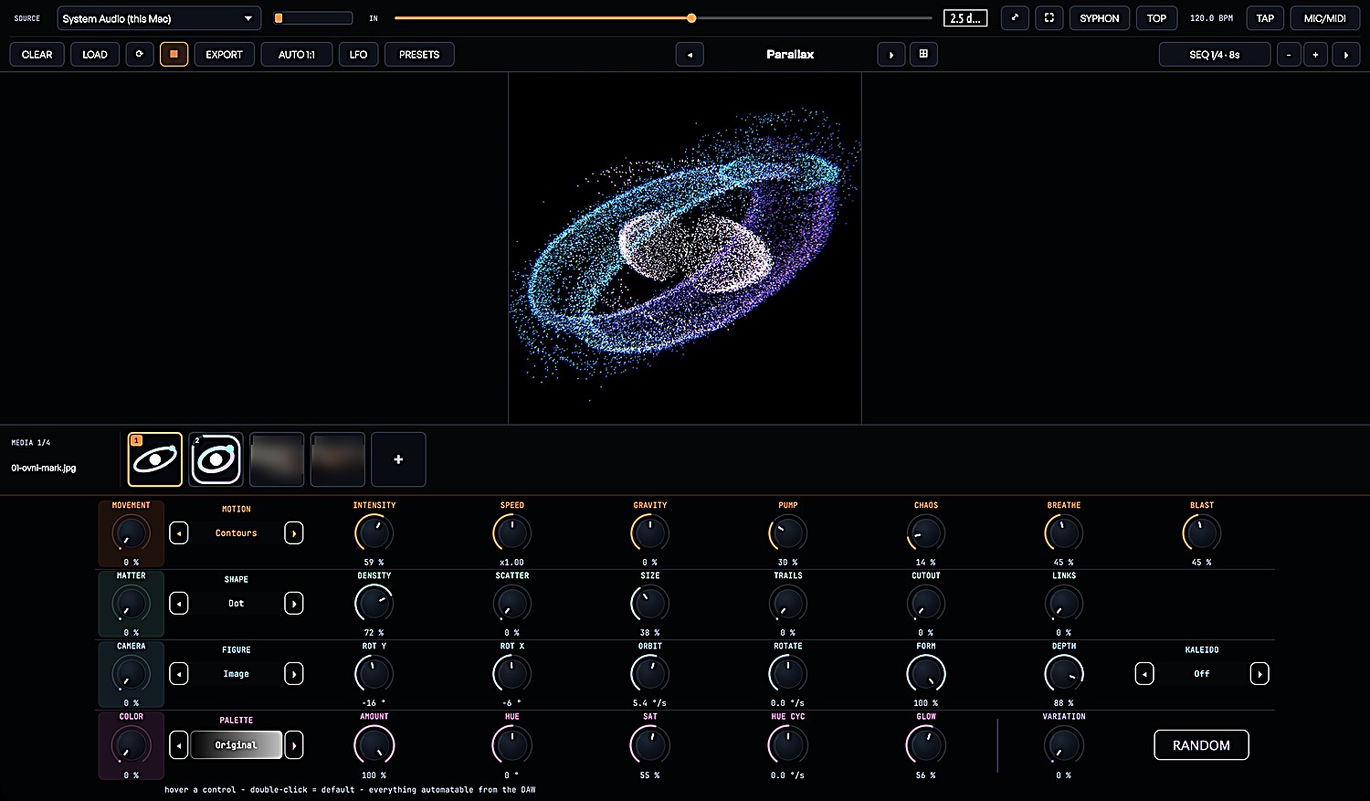Select media thumbnail number 2
The height and width of the screenshot is (801, 1370).
coord(216,459)
